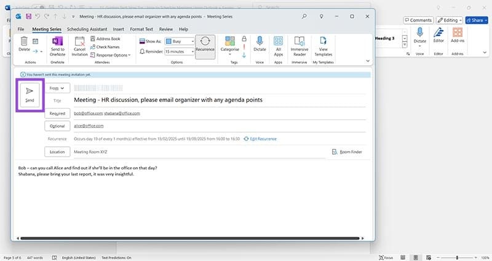Select the Meeting Series tab

(47, 29)
